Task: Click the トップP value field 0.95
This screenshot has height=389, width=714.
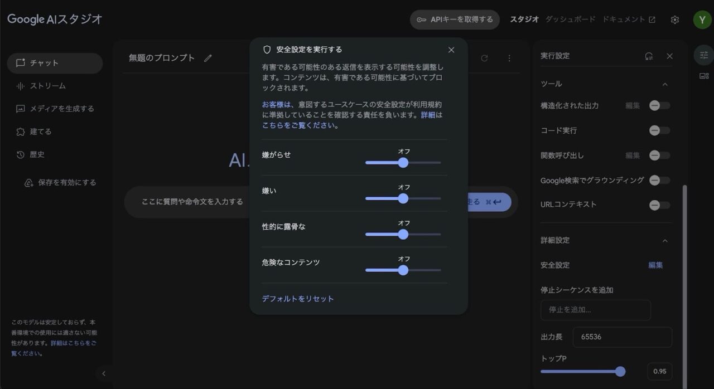Action: [660, 372]
